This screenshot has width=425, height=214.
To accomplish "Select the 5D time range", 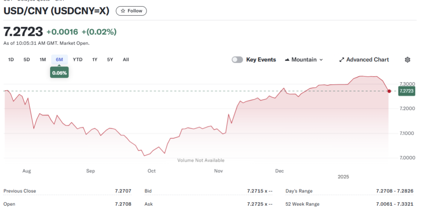I will (27, 59).
